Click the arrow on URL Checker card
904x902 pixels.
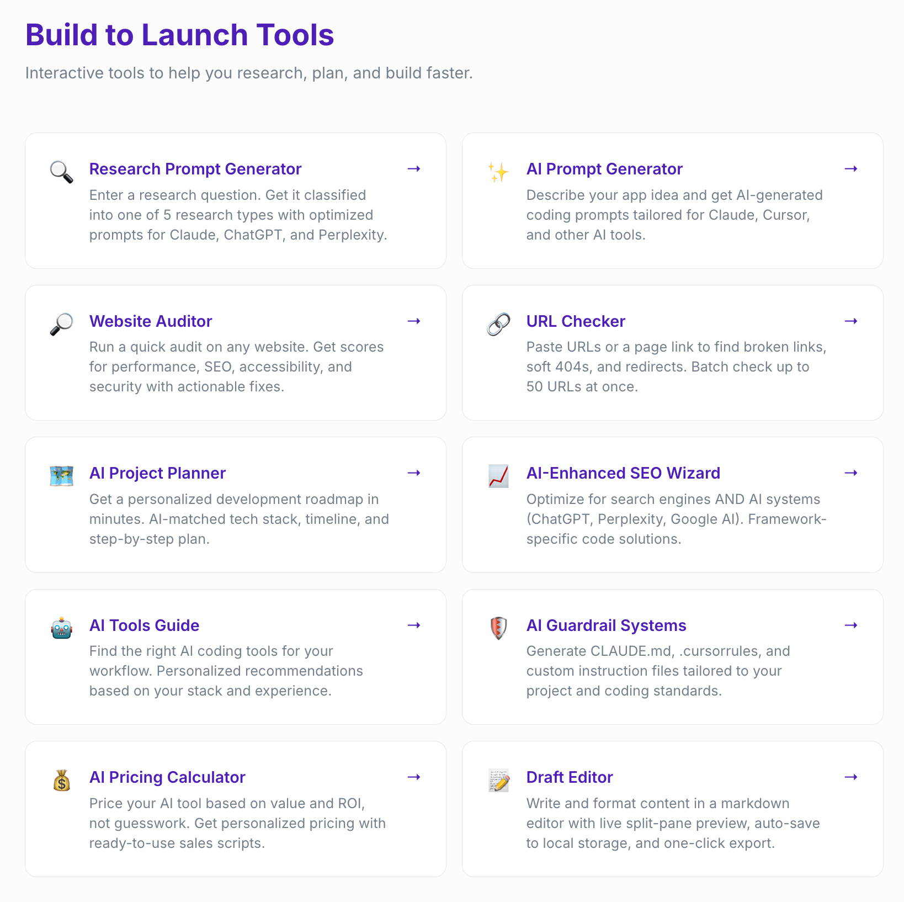tap(851, 321)
